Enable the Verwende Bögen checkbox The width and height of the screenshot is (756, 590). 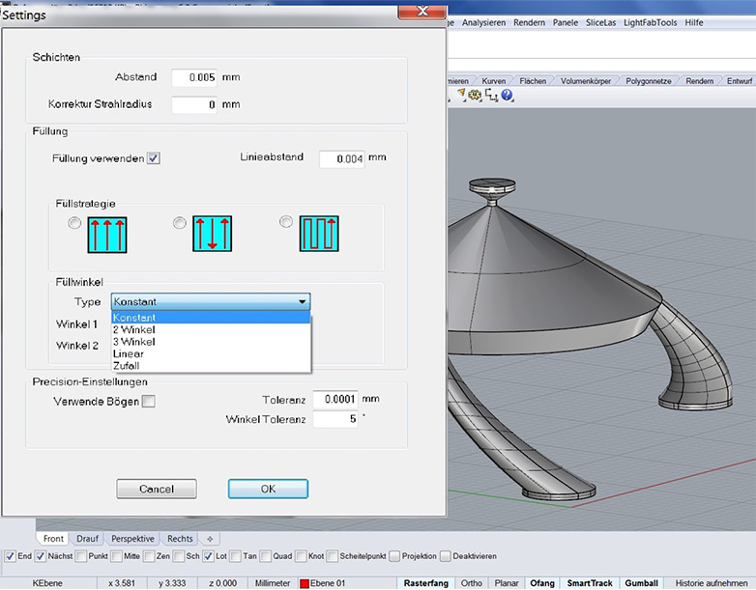[148, 401]
